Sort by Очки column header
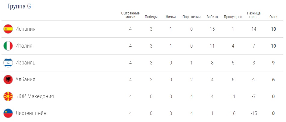The width and height of the screenshot is (286, 122). coord(273,17)
